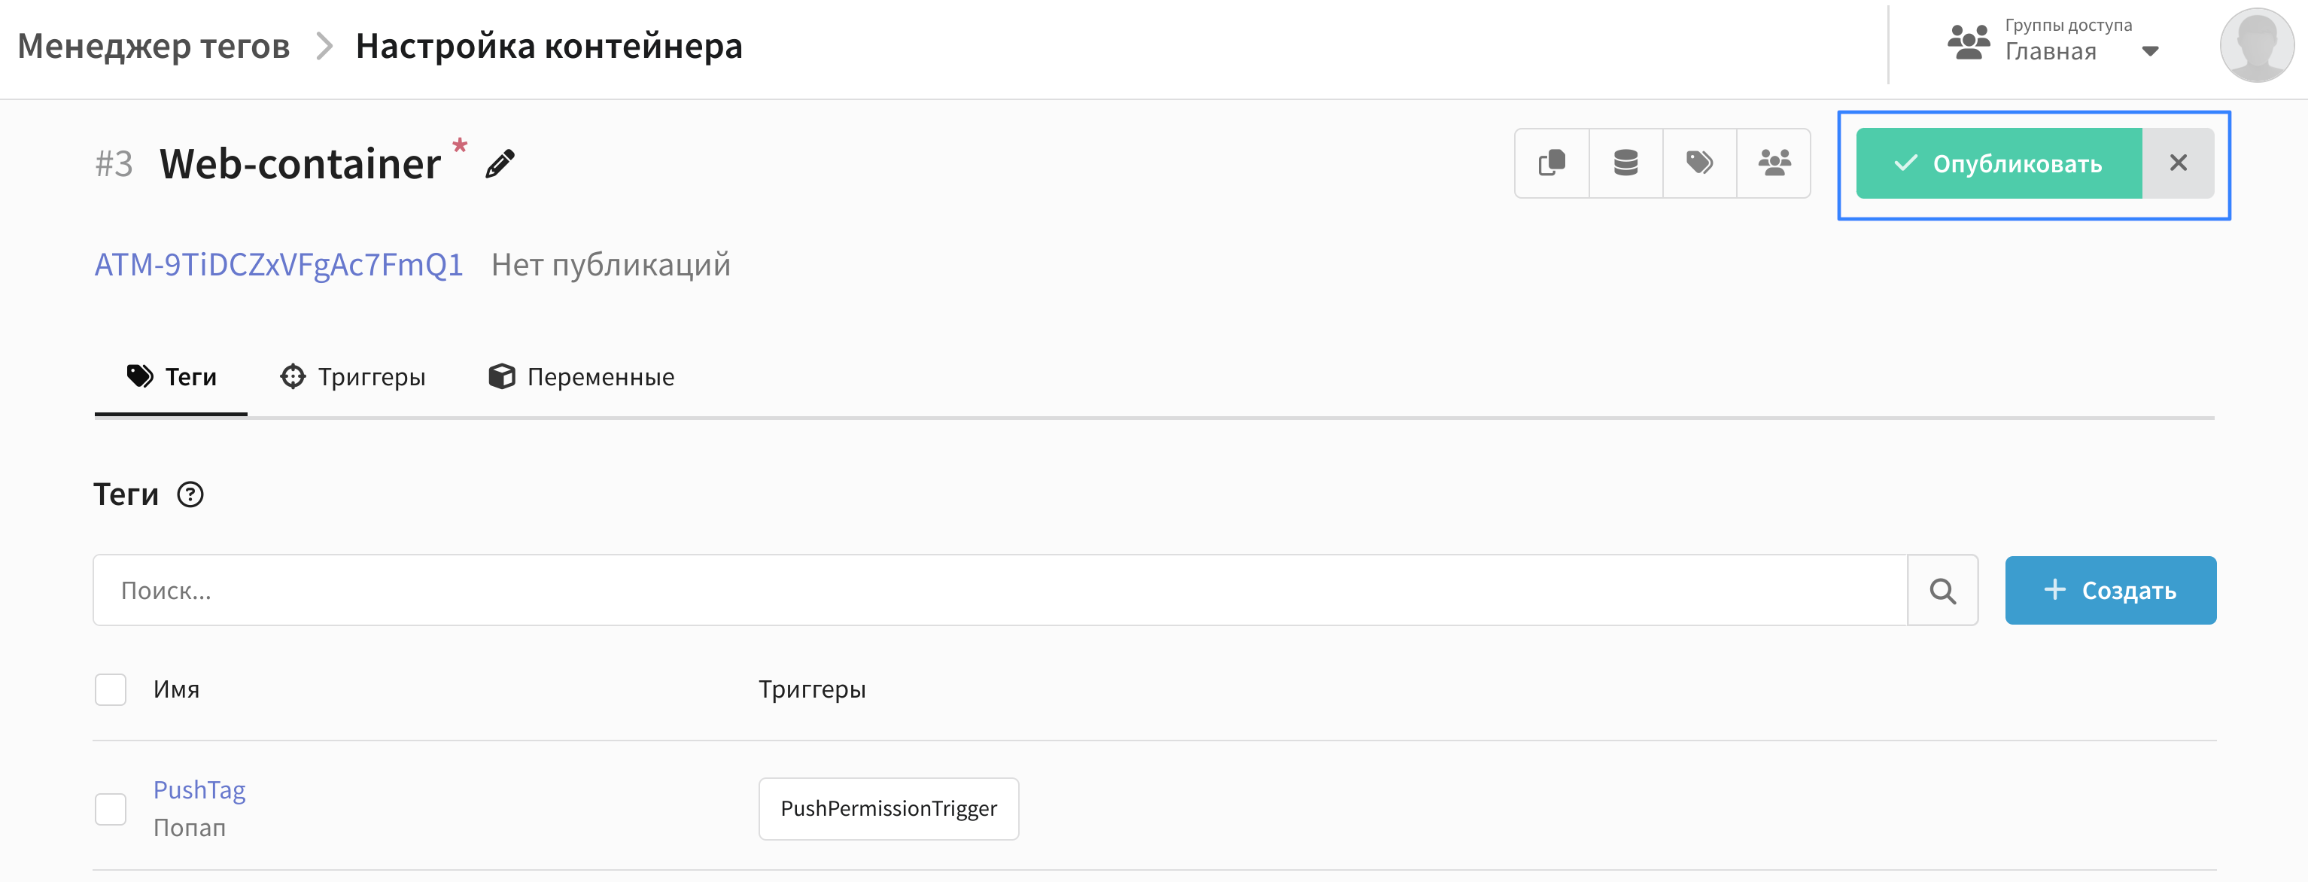Open the database stack icon
The image size is (2308, 882).
[x=1625, y=163]
